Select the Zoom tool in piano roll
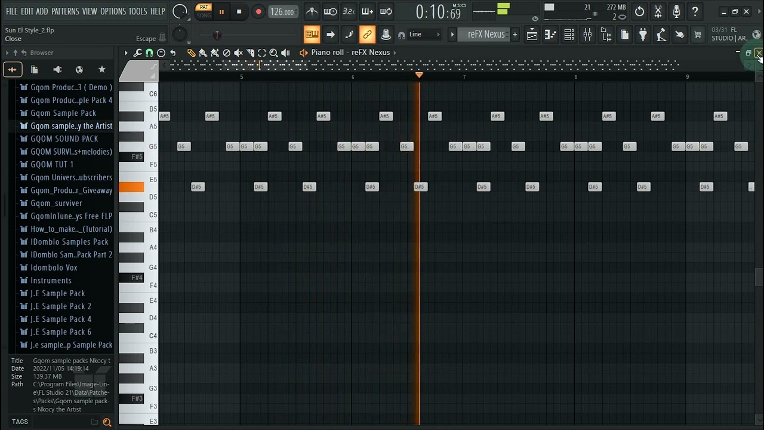Image resolution: width=764 pixels, height=430 pixels. tap(273, 53)
